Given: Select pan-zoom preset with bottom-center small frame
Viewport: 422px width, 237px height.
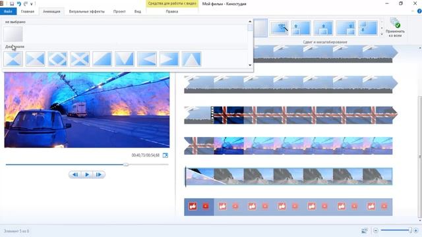Looking at the screenshot, I should click(323, 28).
